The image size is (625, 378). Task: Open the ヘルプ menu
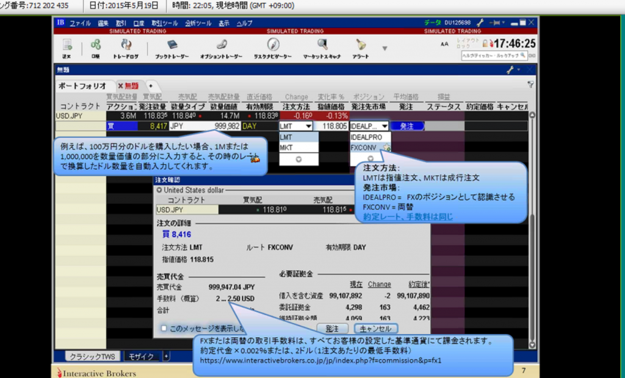(244, 24)
